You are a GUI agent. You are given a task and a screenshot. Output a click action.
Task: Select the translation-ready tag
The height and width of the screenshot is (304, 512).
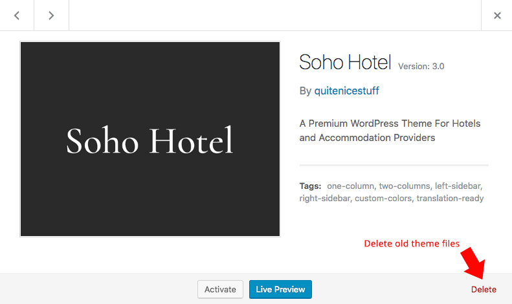pos(450,199)
